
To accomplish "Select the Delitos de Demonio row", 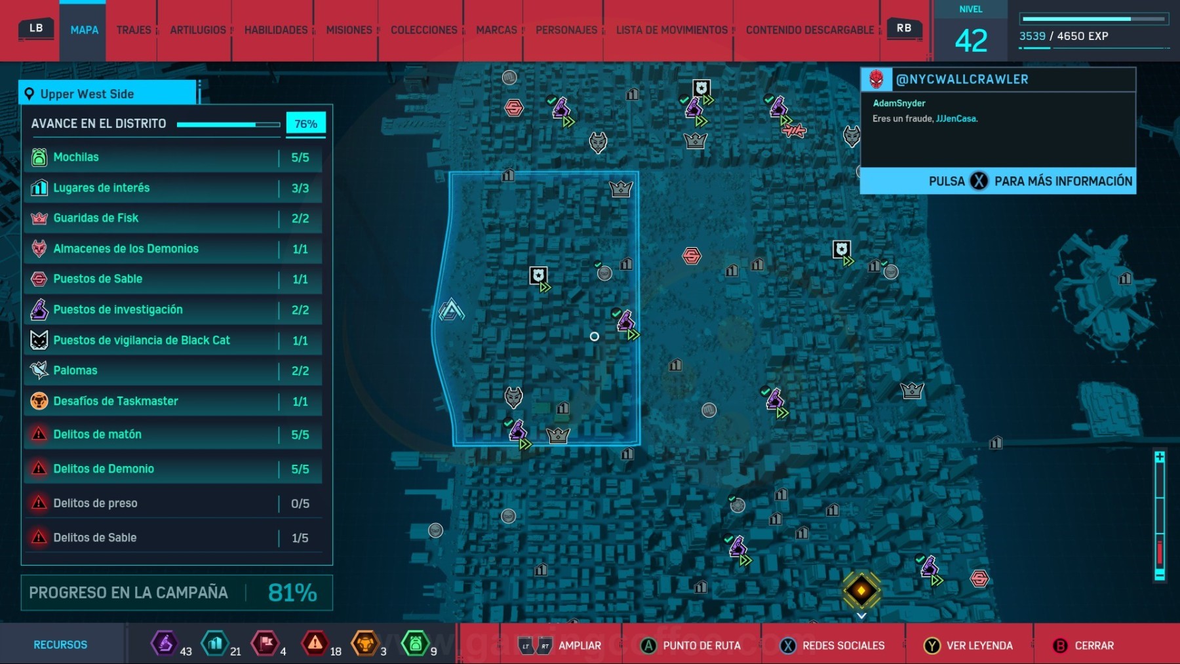I will (173, 469).
